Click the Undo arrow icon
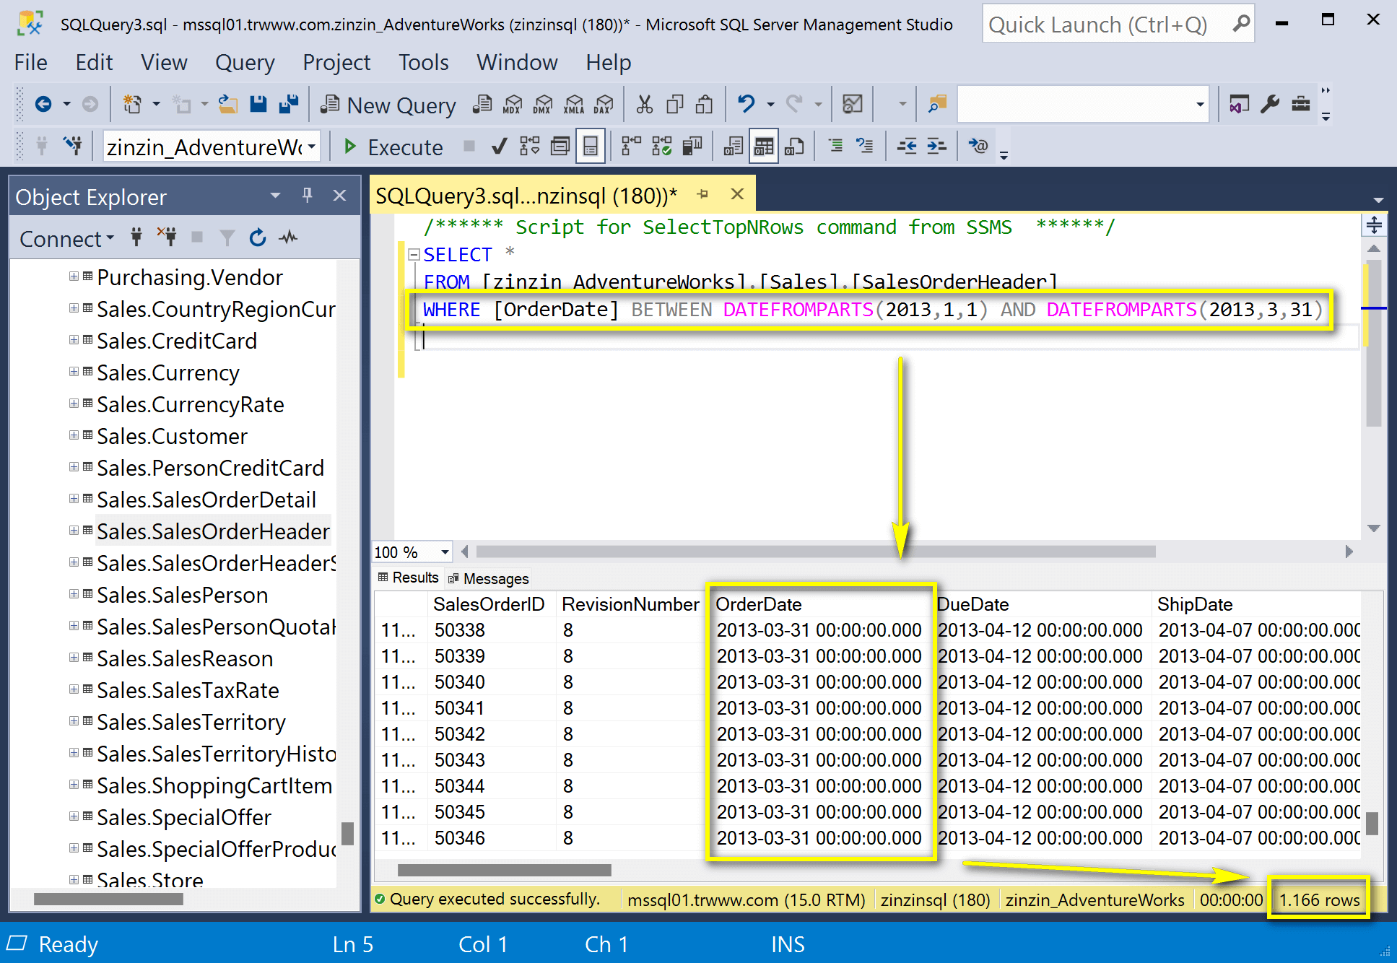The width and height of the screenshot is (1397, 963). (x=746, y=105)
